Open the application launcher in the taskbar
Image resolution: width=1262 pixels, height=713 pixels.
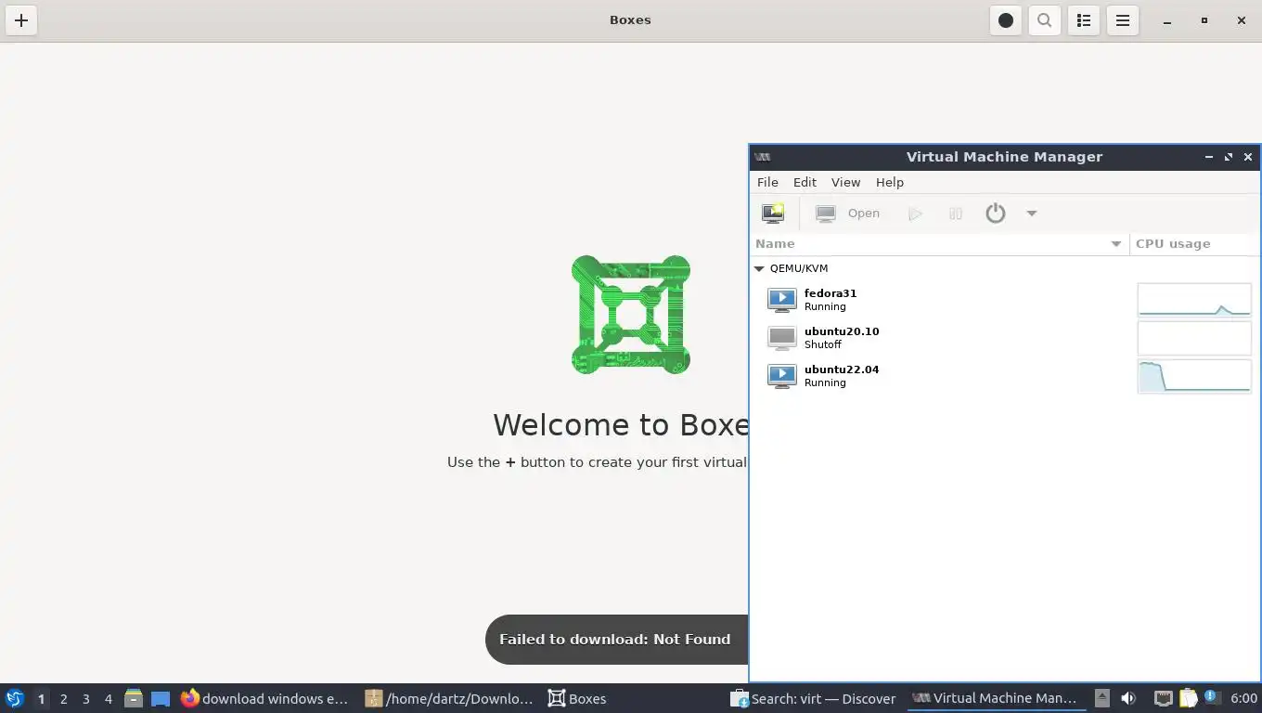click(x=15, y=699)
